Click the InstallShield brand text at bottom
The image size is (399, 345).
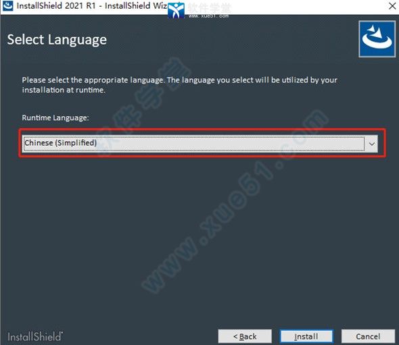tap(35, 337)
